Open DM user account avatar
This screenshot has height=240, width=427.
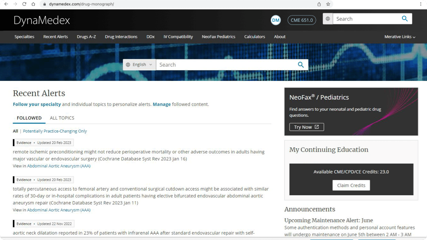coord(276,20)
